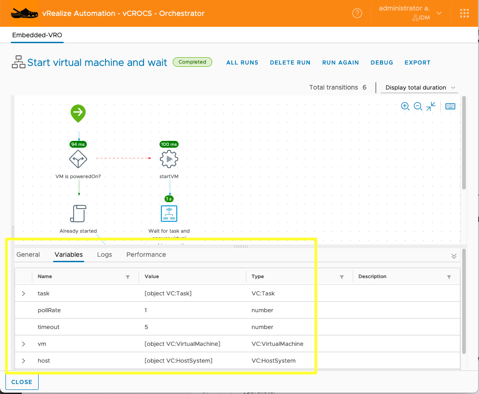Open the keyboard shortcuts icon
The width and height of the screenshot is (479, 394).
450,106
